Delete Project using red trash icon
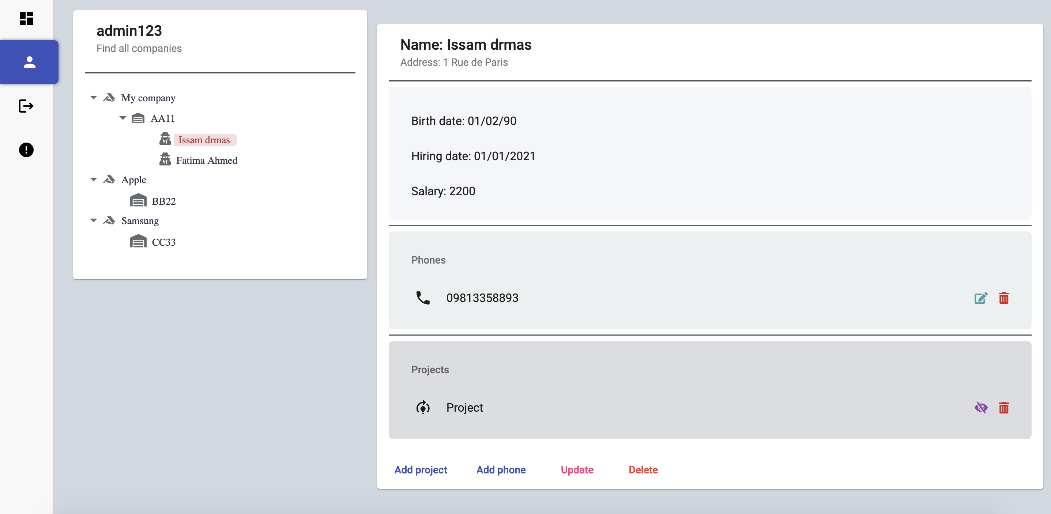Viewport: 1051px width, 514px height. [x=1004, y=408]
